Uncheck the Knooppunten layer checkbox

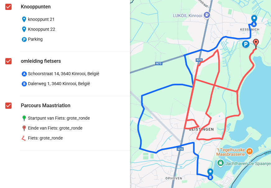click(x=8, y=7)
